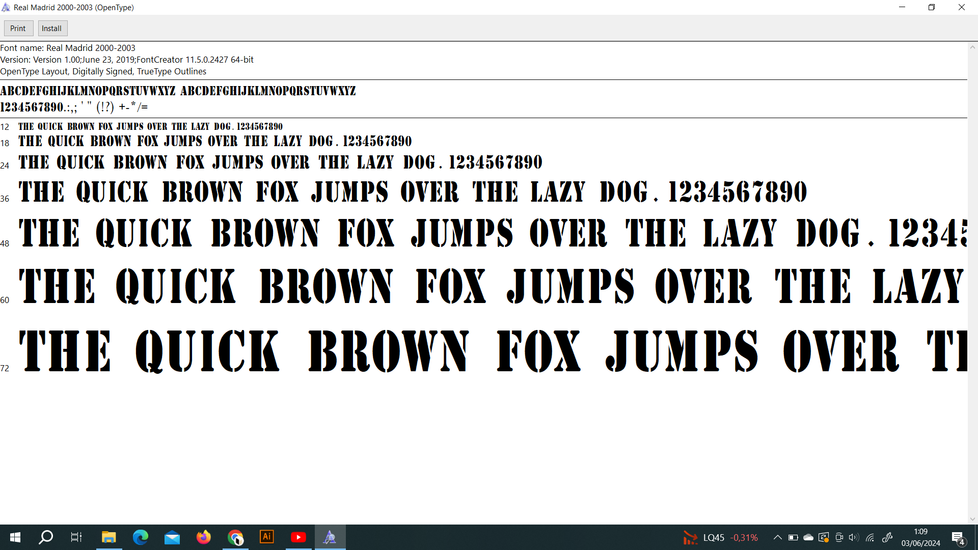Screen dimensions: 978x550
Task: Open Windows Start menu
Action: coord(15,537)
